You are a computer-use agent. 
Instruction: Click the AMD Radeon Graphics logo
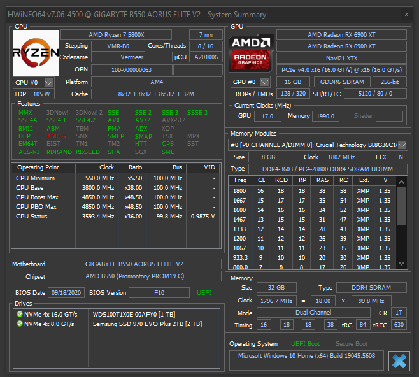[x=250, y=53]
